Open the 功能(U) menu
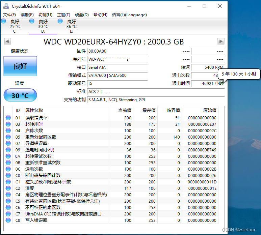Viewport: 261px width, 235px height. (x=45, y=15)
